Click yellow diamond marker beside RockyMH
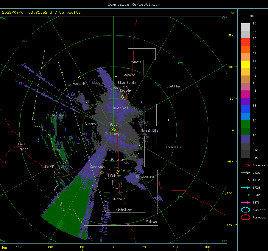Image resolution: width=268 pixels, height=251 pixels. click(x=80, y=78)
